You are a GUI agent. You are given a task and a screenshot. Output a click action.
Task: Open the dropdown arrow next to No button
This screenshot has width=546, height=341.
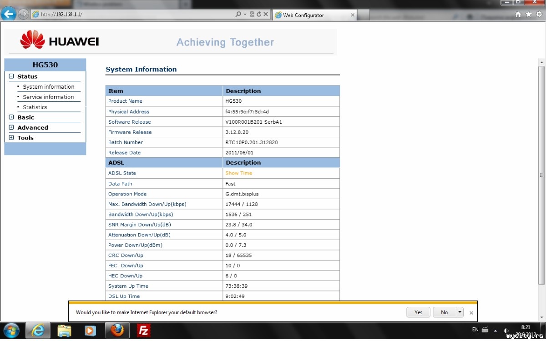coord(460,312)
